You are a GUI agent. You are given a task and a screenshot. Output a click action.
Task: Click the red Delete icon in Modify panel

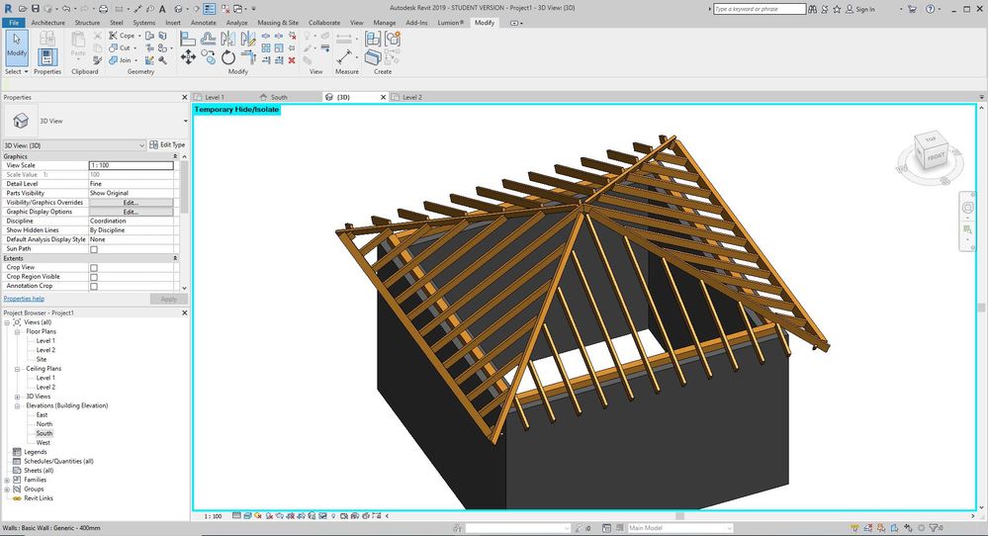pyautogui.click(x=292, y=60)
